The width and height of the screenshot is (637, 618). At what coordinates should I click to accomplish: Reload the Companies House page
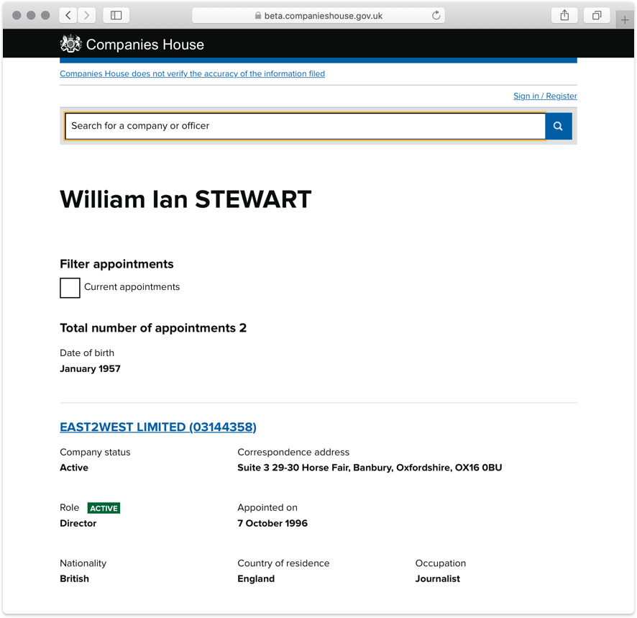point(436,15)
